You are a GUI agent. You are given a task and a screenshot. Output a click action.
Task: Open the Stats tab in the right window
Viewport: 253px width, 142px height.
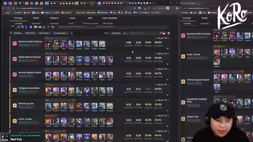click(x=204, y=18)
